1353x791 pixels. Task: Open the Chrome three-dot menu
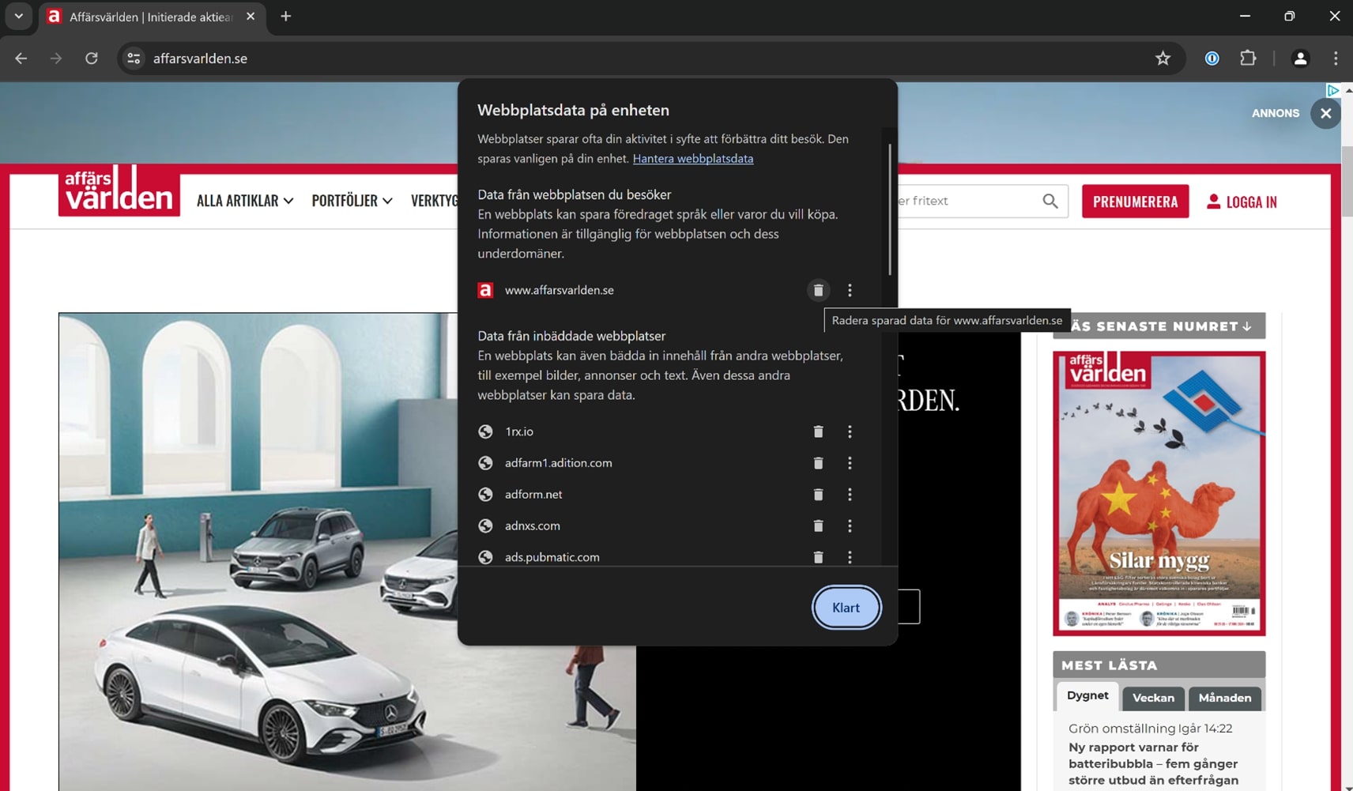point(1336,58)
